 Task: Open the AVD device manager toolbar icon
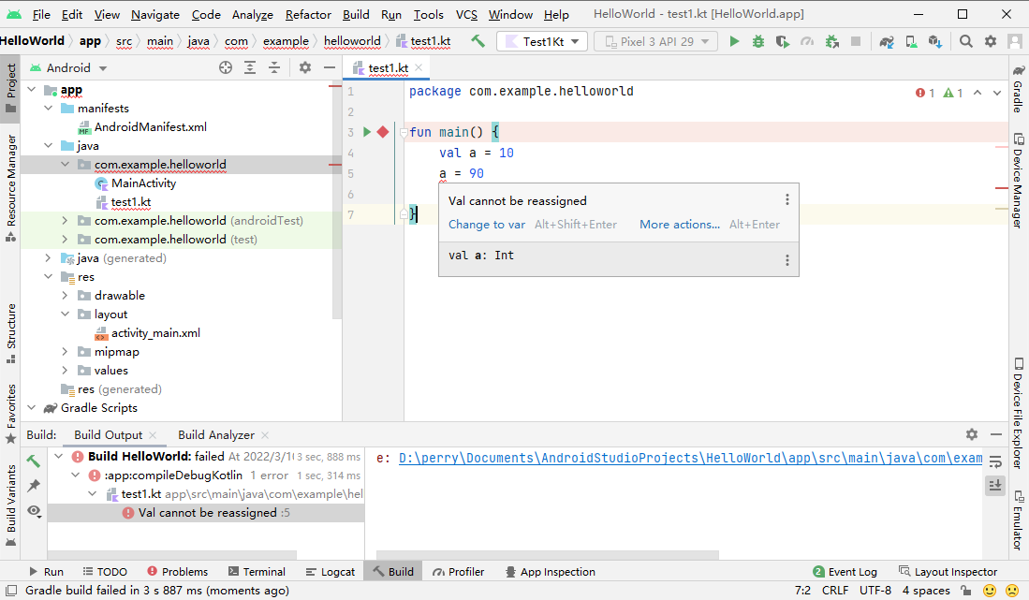point(911,42)
